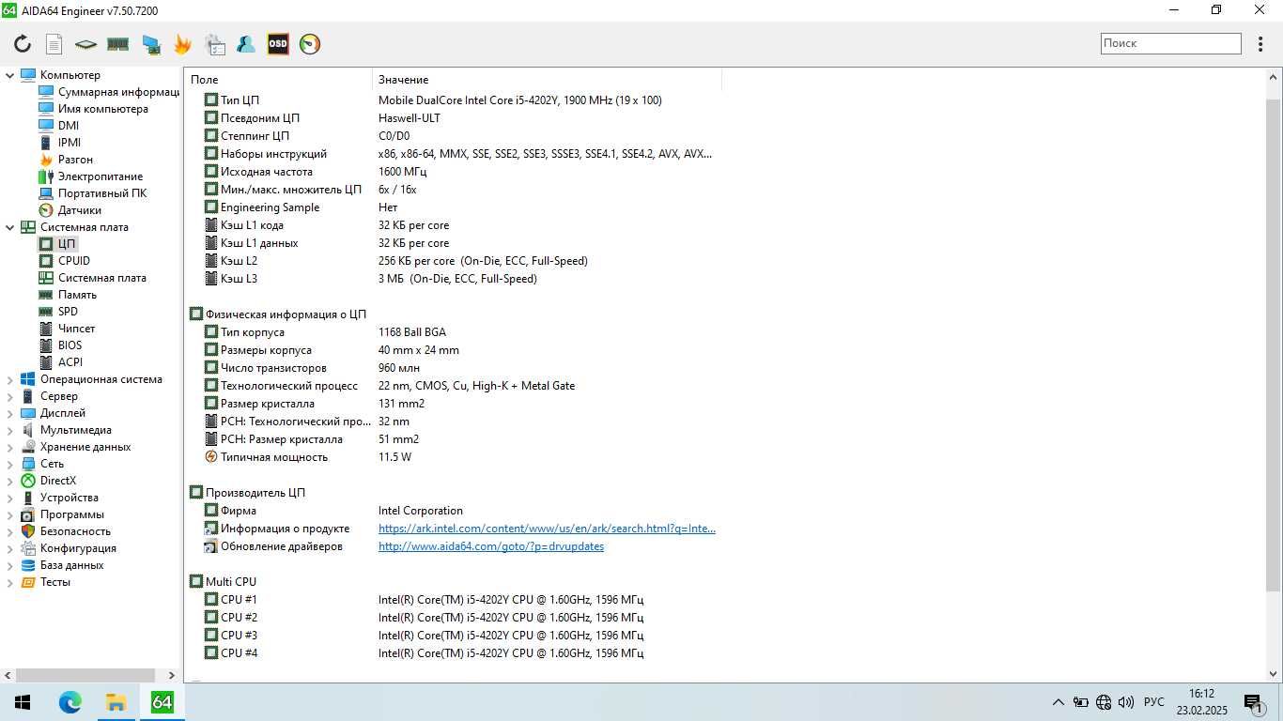Click the network computers toolbar icon
This screenshot has width=1283, height=721.
click(x=150, y=44)
